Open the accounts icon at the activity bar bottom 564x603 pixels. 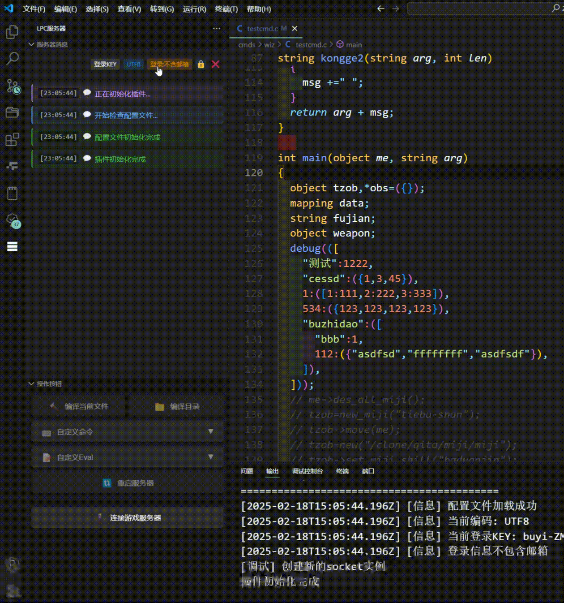(12, 565)
